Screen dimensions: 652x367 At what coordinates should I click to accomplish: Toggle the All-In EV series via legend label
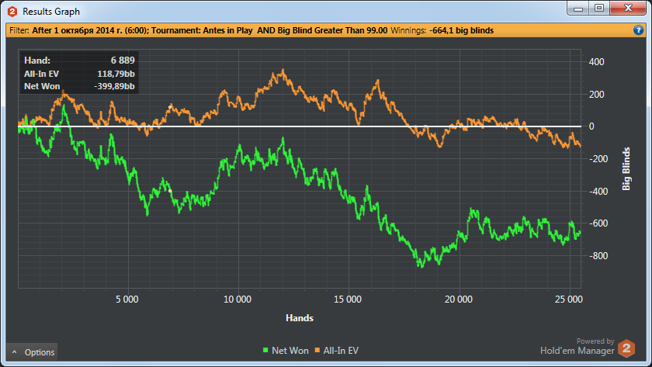[340, 351]
